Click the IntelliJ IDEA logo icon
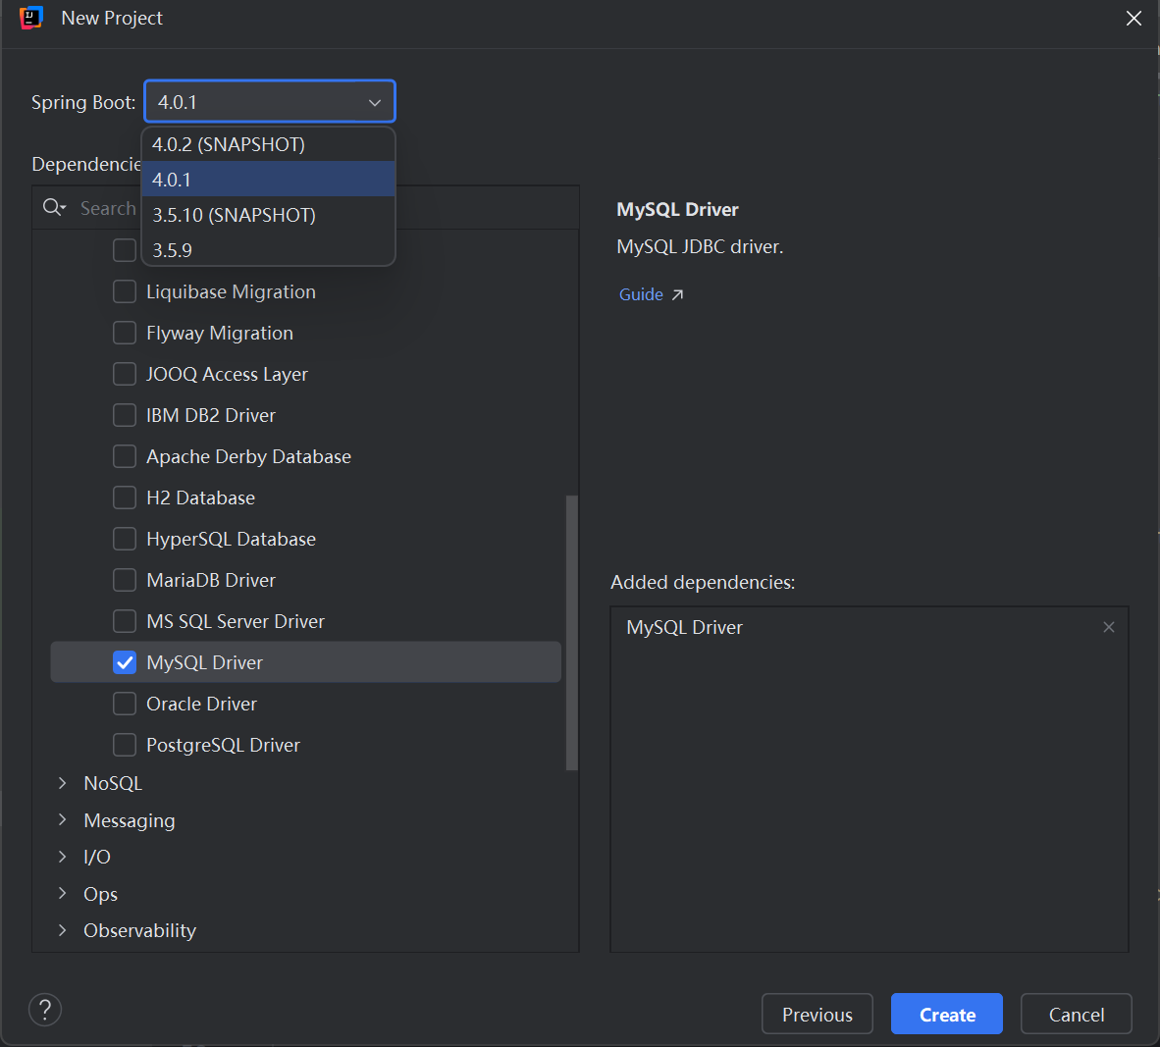1160x1047 pixels. point(31,18)
